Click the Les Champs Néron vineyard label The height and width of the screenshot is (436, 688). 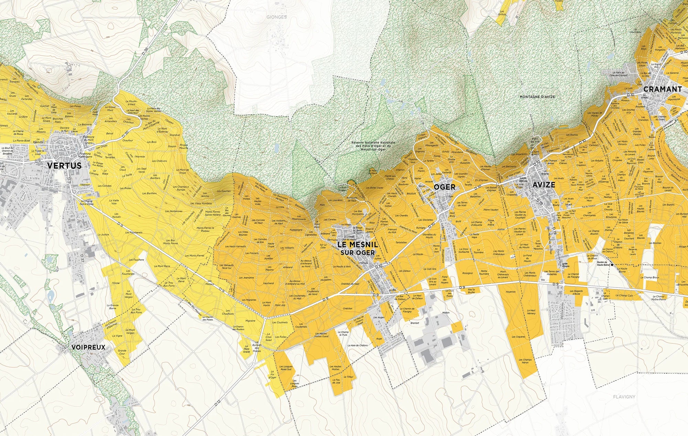click(525, 361)
